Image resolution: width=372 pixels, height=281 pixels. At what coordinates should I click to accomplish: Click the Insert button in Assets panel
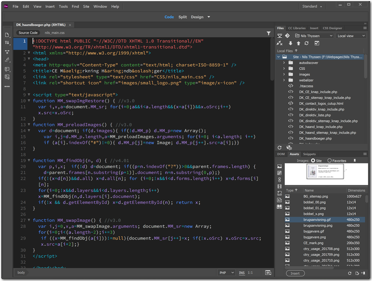click(x=295, y=273)
